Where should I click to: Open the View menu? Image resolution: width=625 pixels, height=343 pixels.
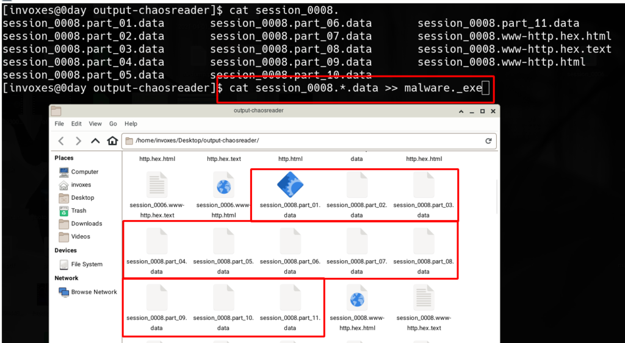coord(95,124)
